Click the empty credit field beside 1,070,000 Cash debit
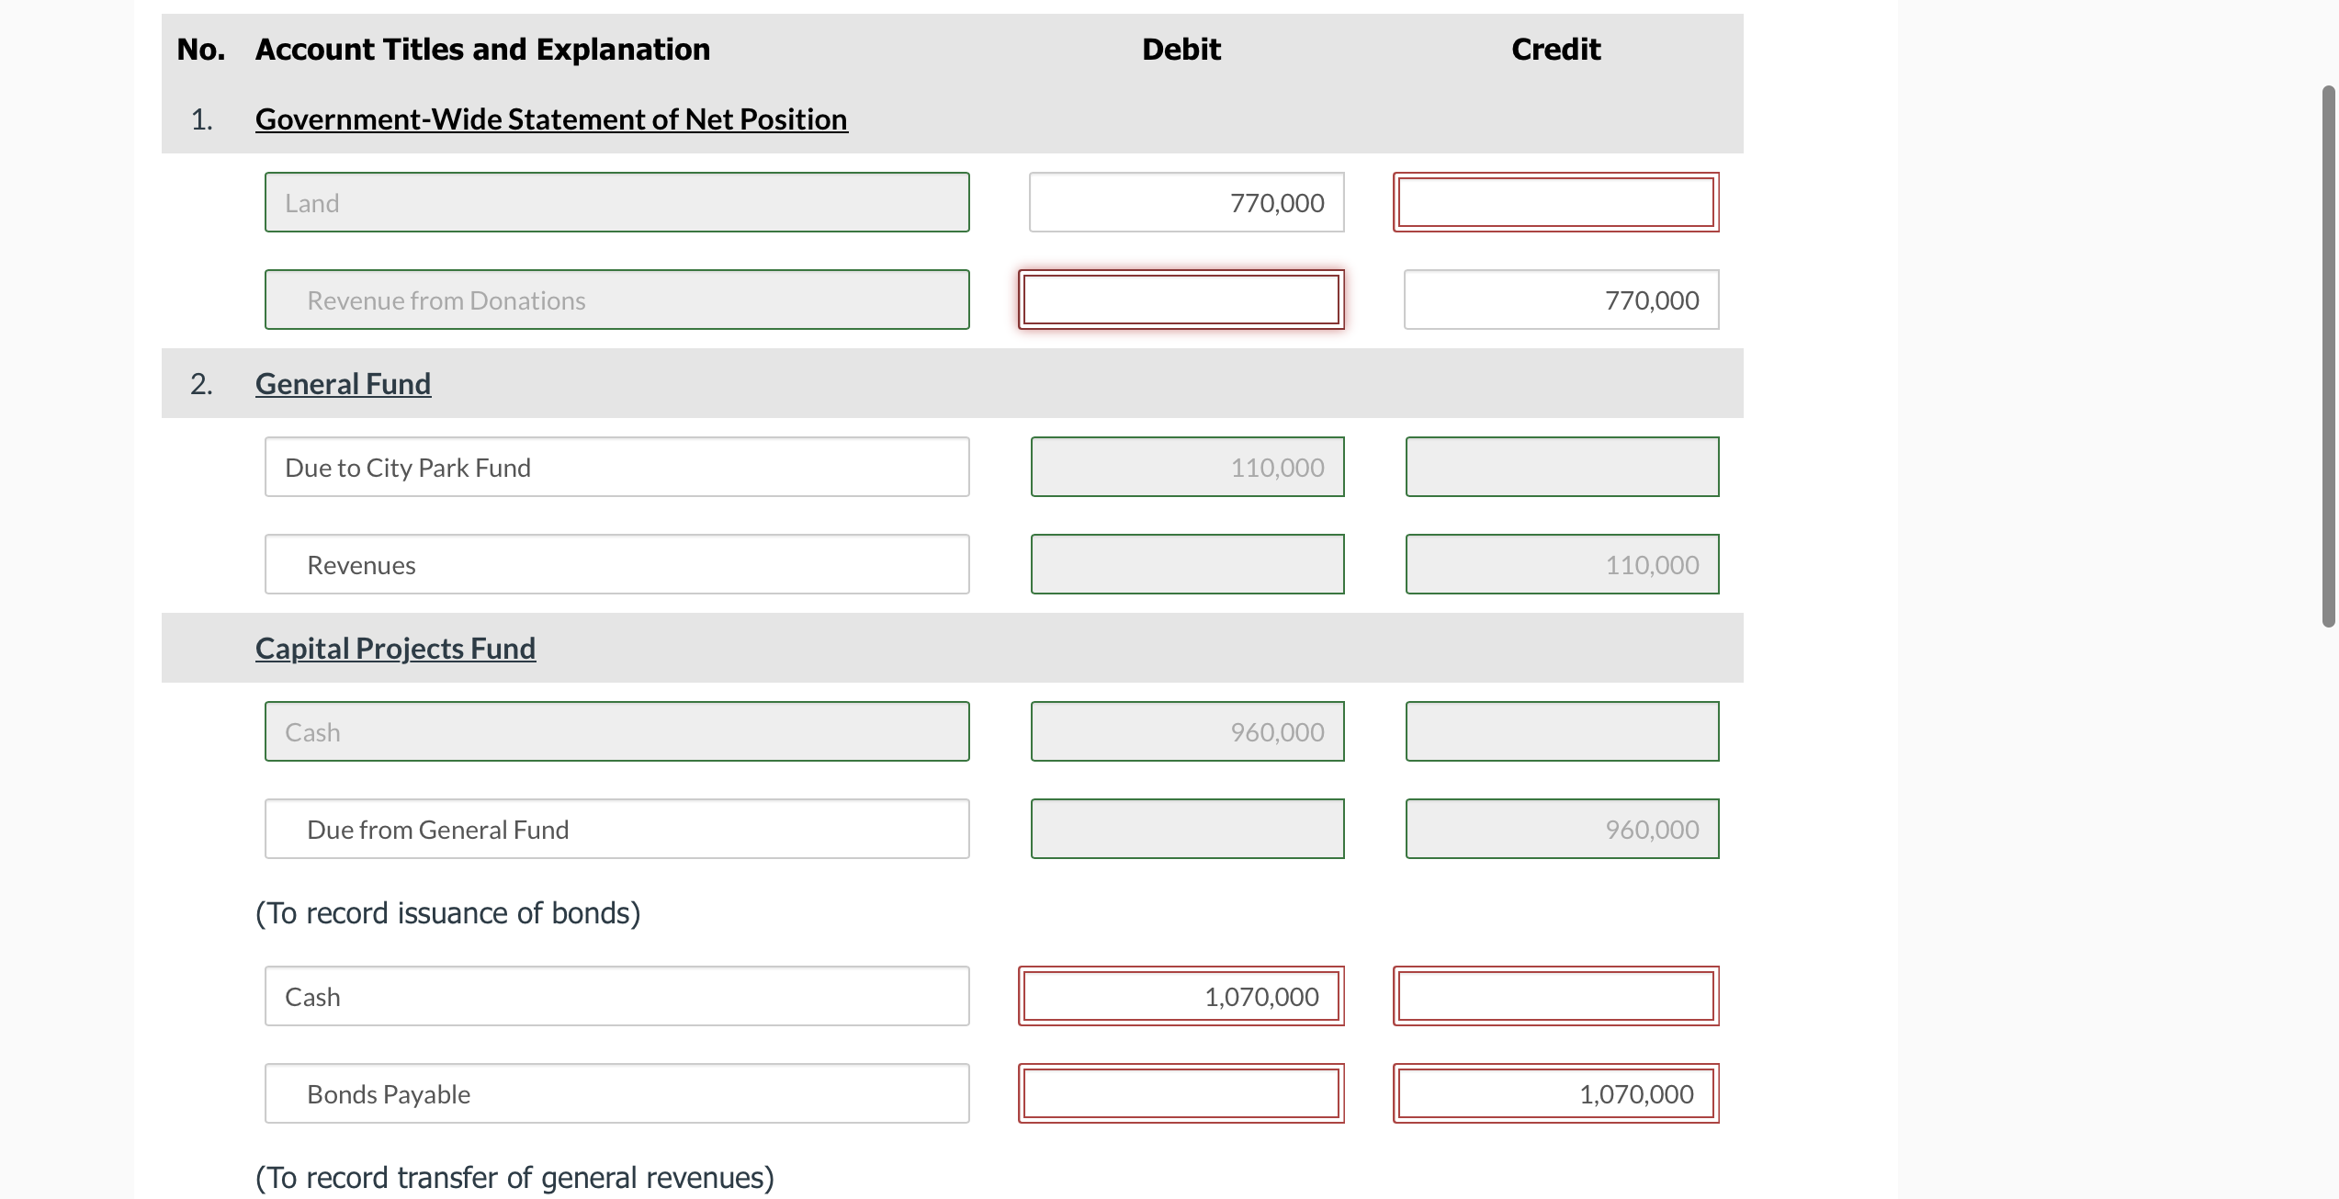The width and height of the screenshot is (2339, 1199). tap(1555, 996)
